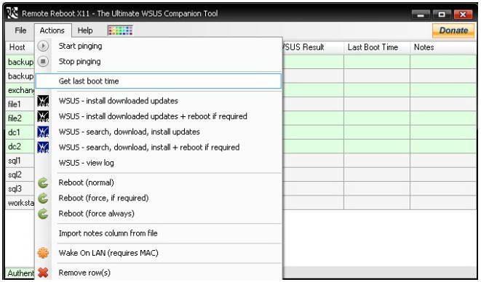Select Remove row(s) entry
Screen dimensions: 481x282
(x=159, y=273)
